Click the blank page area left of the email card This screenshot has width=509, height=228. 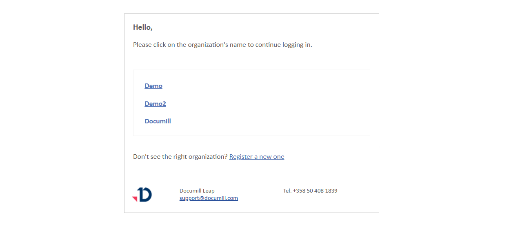click(61, 114)
